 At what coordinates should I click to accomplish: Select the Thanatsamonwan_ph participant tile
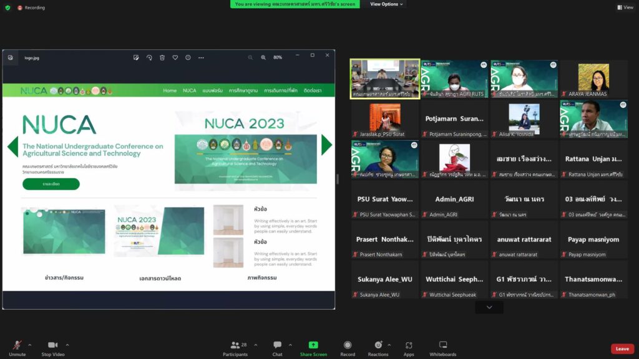(x=594, y=280)
